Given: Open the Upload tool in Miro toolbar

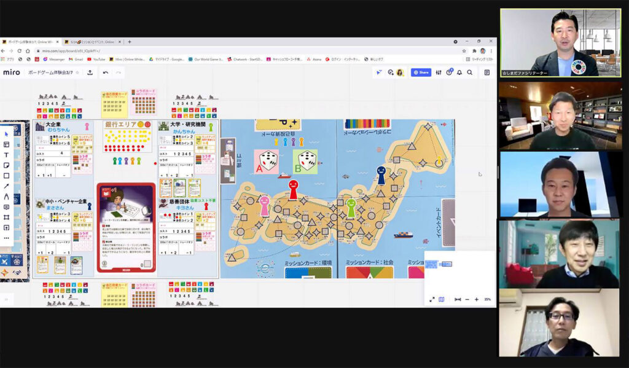Looking at the screenshot, I should pos(6,227).
